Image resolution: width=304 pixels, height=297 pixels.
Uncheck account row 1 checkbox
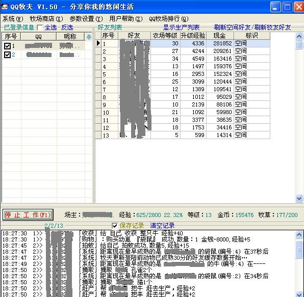pos(7,46)
